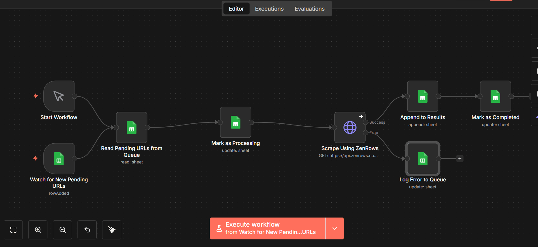Click the output connector of Mark as Completed
This screenshot has height=247, width=538.
(x=511, y=96)
